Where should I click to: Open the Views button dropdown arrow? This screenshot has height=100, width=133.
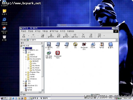click(104, 36)
